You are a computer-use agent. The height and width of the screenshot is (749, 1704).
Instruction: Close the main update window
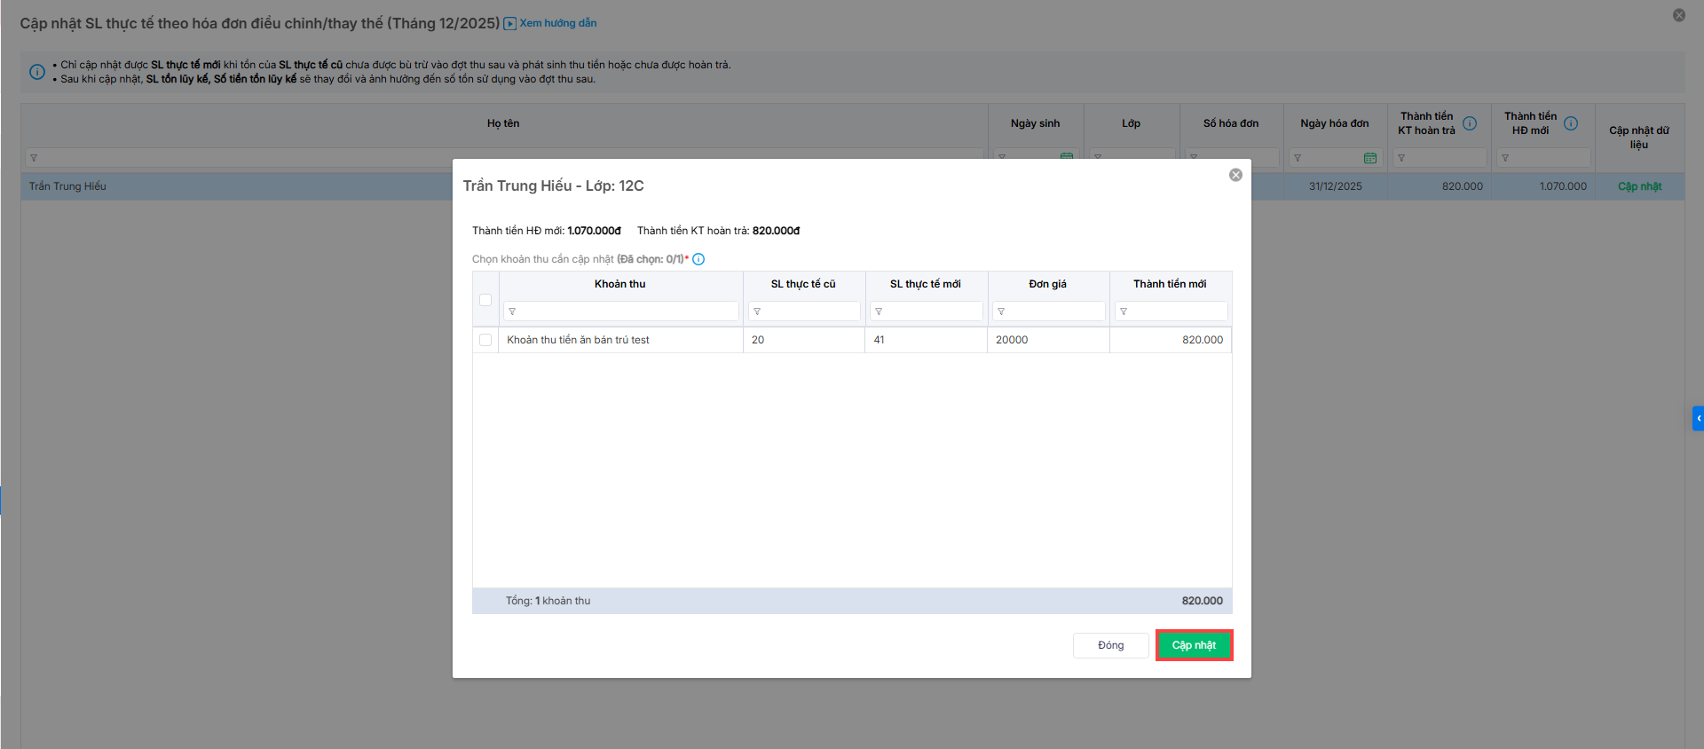pos(1679,15)
